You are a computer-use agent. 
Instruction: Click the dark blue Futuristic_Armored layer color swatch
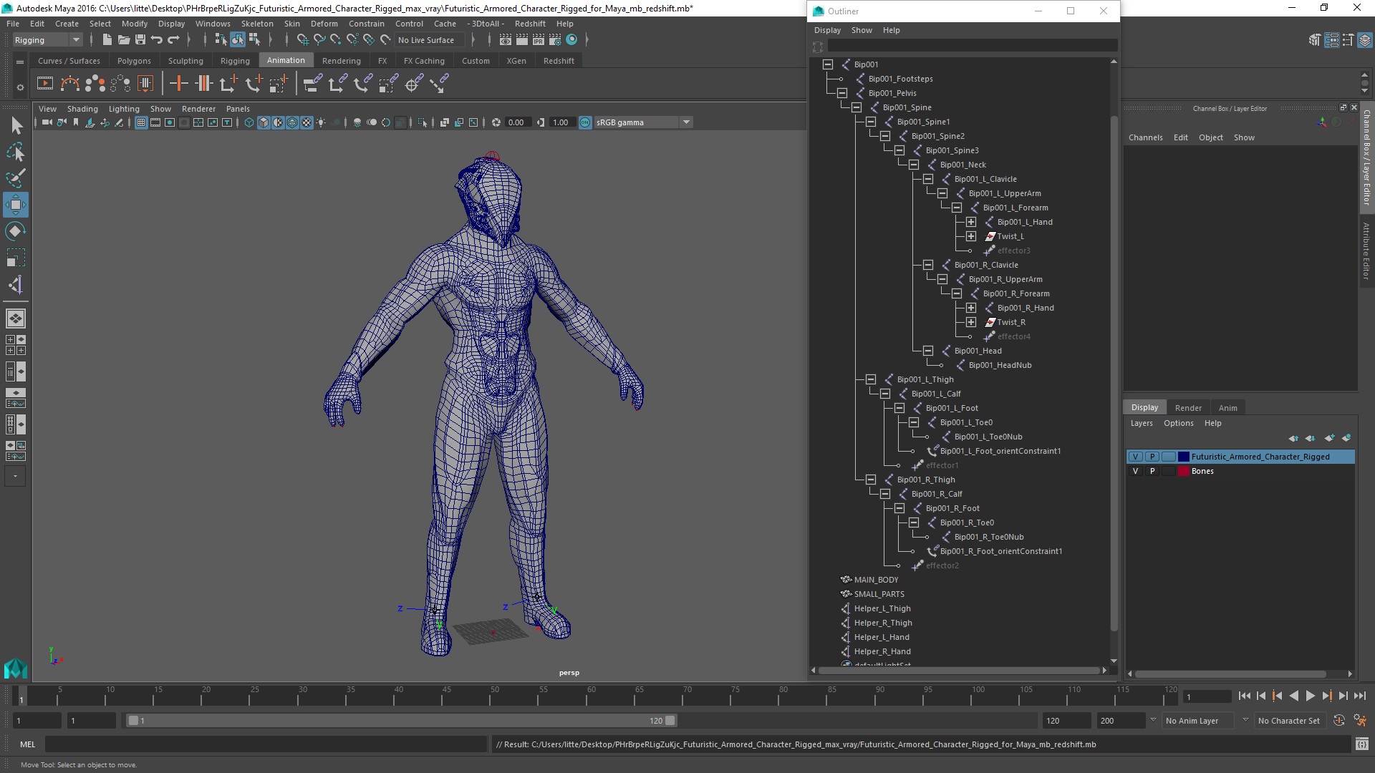1184,457
